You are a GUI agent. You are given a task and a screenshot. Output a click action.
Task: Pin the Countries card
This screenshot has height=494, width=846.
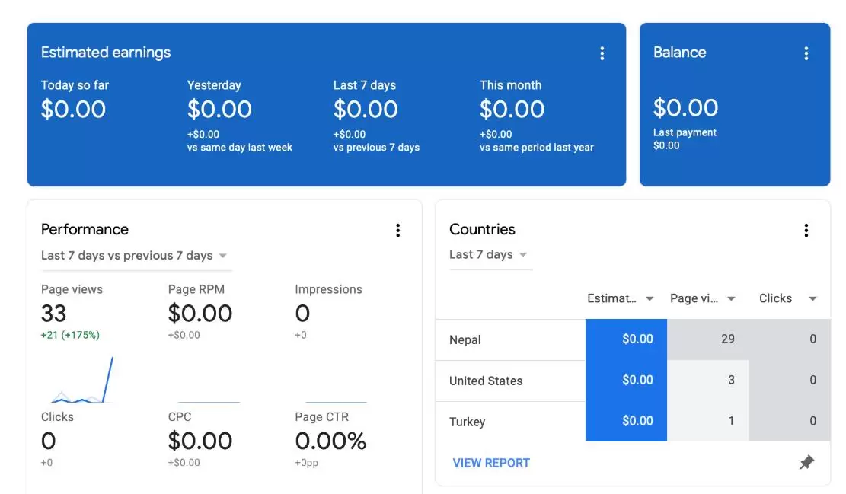(806, 462)
